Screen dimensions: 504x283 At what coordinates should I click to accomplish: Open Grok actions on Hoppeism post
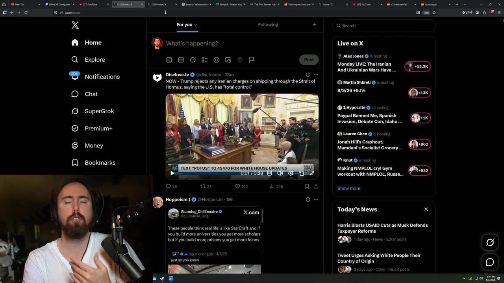tap(308, 200)
